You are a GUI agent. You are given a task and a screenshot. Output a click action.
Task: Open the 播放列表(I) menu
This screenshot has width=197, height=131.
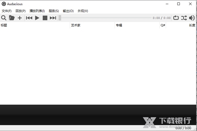click(x=37, y=11)
